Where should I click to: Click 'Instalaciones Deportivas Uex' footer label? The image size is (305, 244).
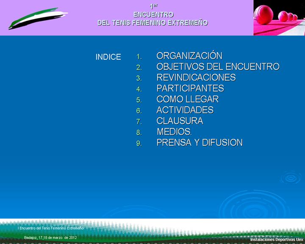pyautogui.click(x=276, y=240)
